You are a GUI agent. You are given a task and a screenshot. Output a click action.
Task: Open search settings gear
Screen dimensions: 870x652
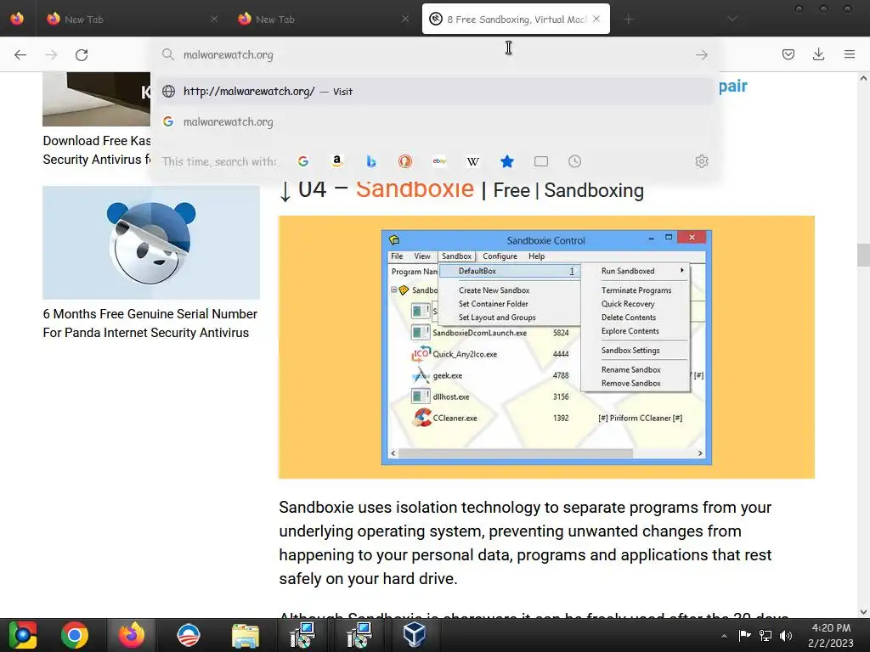(x=701, y=161)
